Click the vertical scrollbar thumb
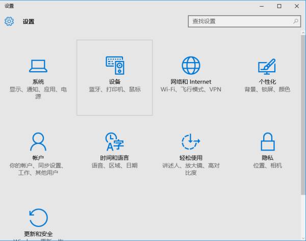Image resolution: width=306 pixels, height=241 pixels. point(303,115)
